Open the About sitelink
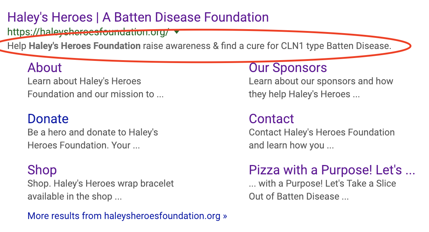Image resolution: width=429 pixels, height=232 pixels. click(x=45, y=68)
